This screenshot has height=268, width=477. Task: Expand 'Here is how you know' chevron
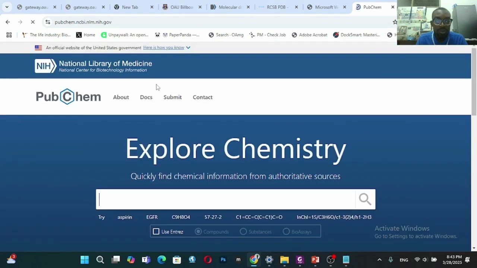pyautogui.click(x=188, y=47)
